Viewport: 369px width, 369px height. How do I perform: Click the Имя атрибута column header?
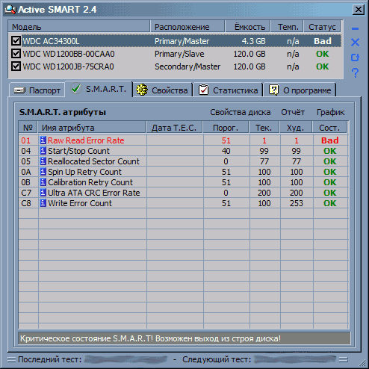(92, 128)
